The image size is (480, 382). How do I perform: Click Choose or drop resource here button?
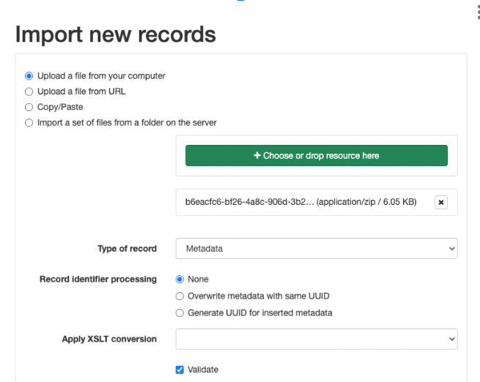[317, 156]
